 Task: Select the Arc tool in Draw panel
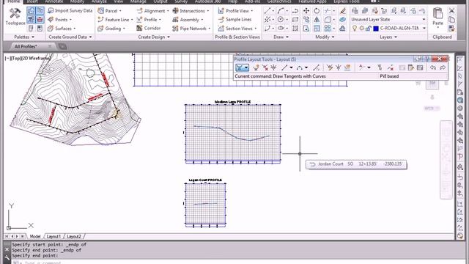(280, 11)
